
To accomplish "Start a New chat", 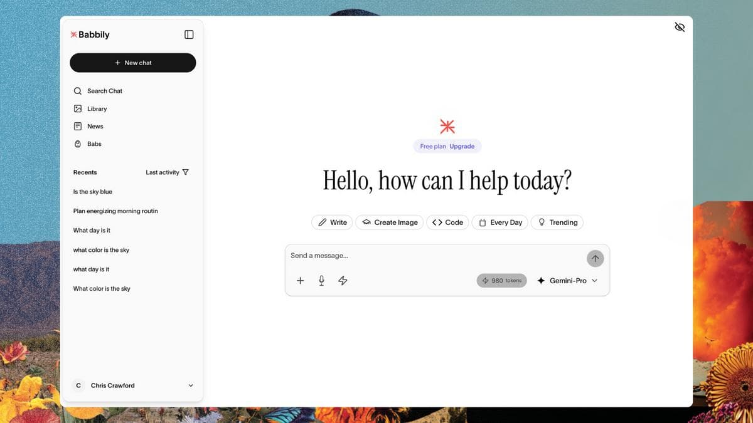I will [133, 63].
